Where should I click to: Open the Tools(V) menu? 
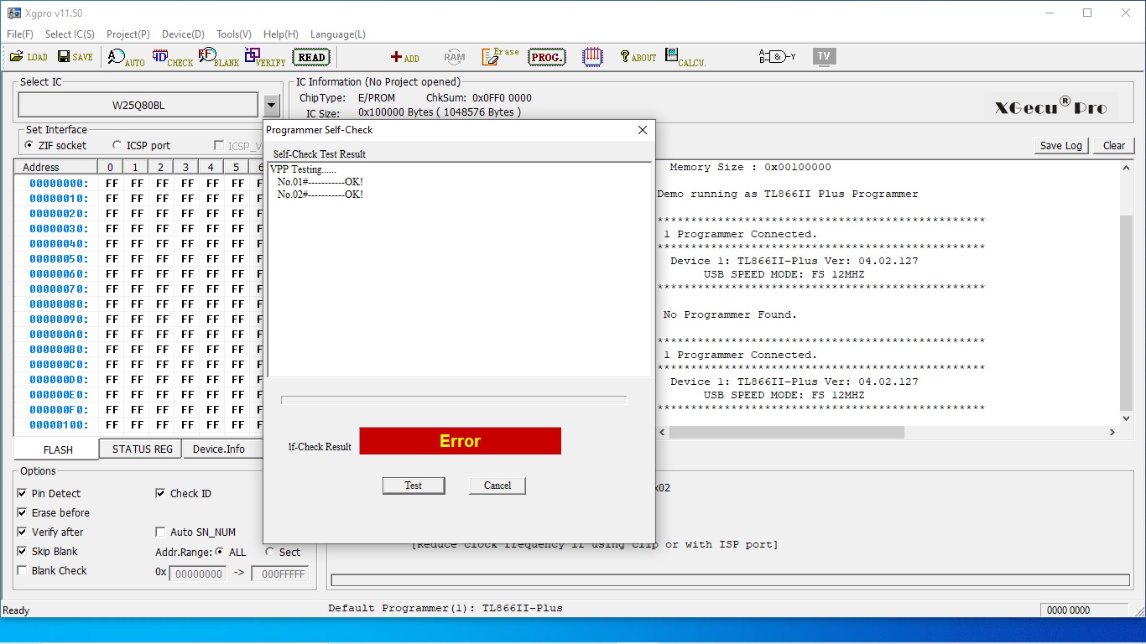233,34
